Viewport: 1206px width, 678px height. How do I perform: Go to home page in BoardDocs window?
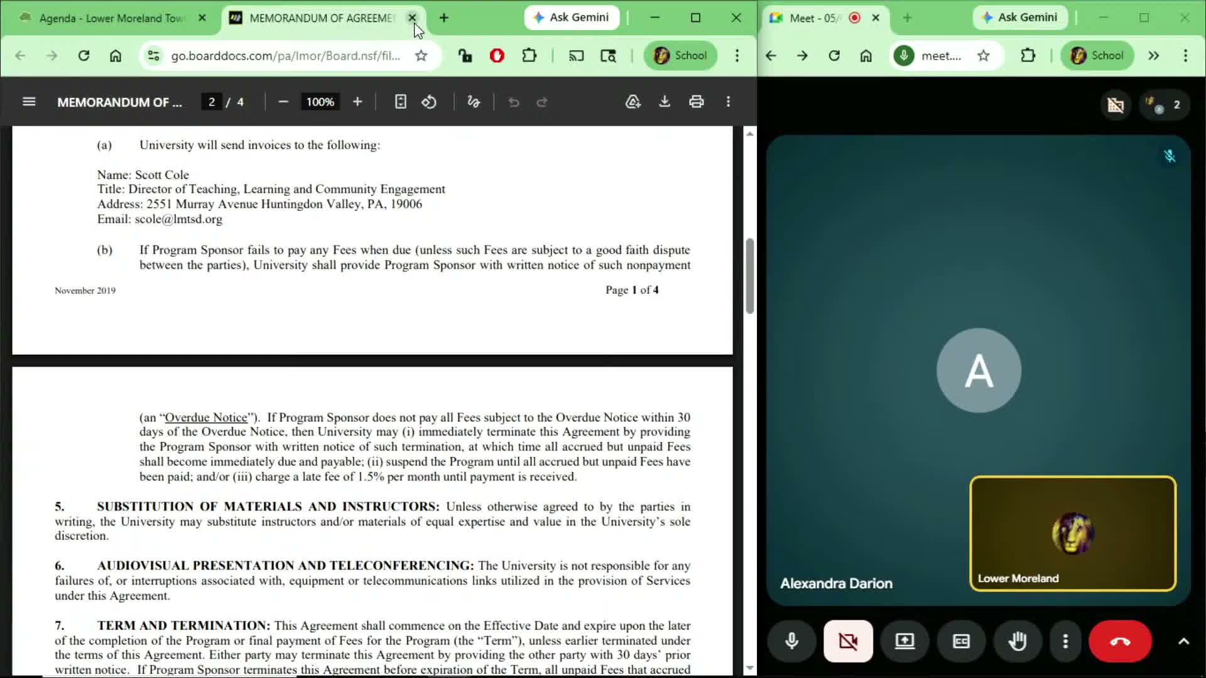pos(116,56)
